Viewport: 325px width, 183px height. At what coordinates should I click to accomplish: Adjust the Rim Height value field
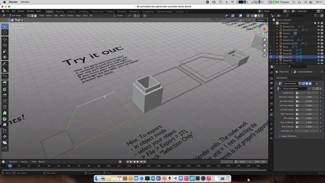pyautogui.click(x=309, y=118)
